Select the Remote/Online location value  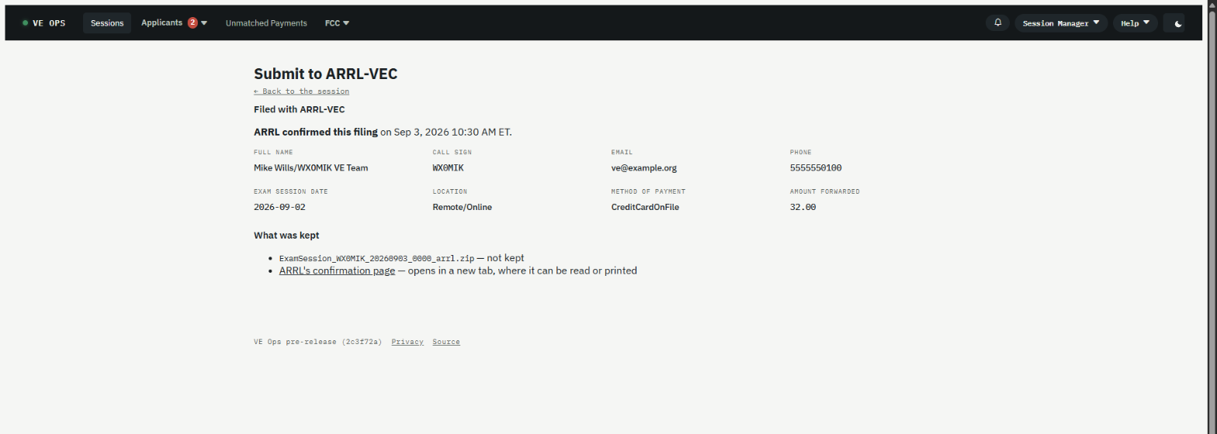[462, 207]
